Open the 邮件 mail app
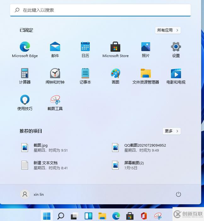Screen dimensions: 204x221 coord(55,49)
